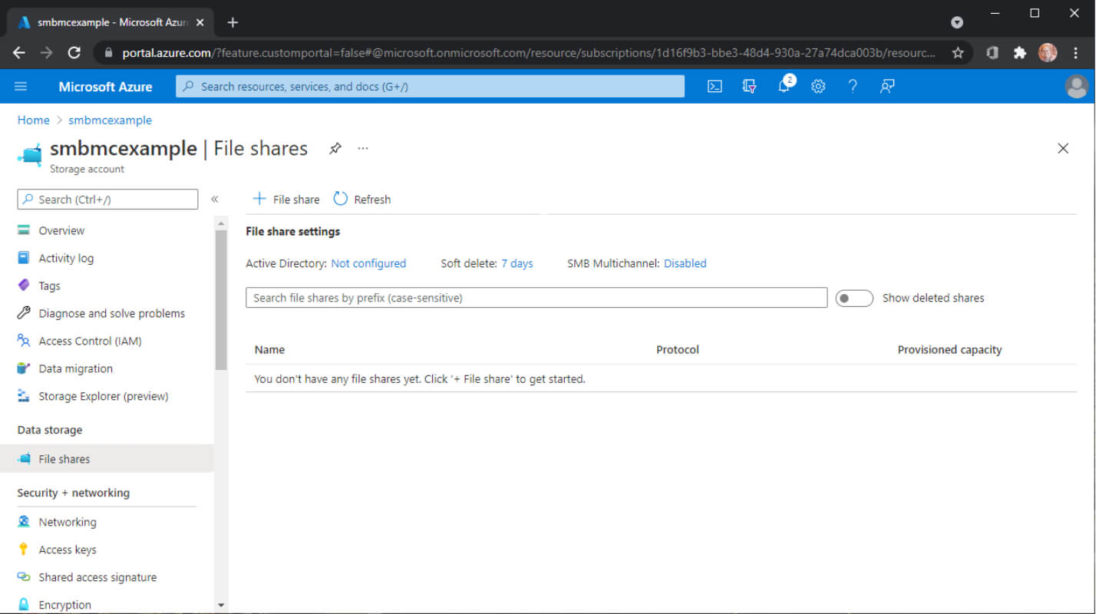
Task: Sort by Protocol column header
Action: (x=678, y=350)
